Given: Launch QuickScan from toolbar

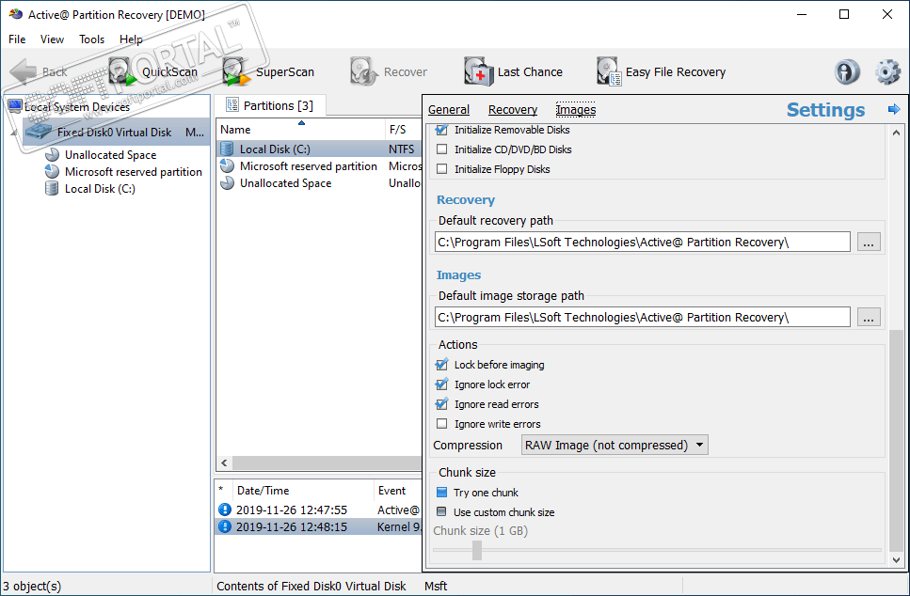Looking at the screenshot, I should pyautogui.click(x=153, y=71).
